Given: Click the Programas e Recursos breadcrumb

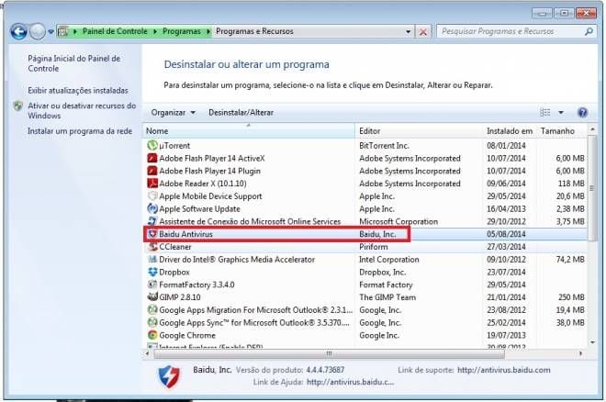Looking at the screenshot, I should [x=254, y=31].
